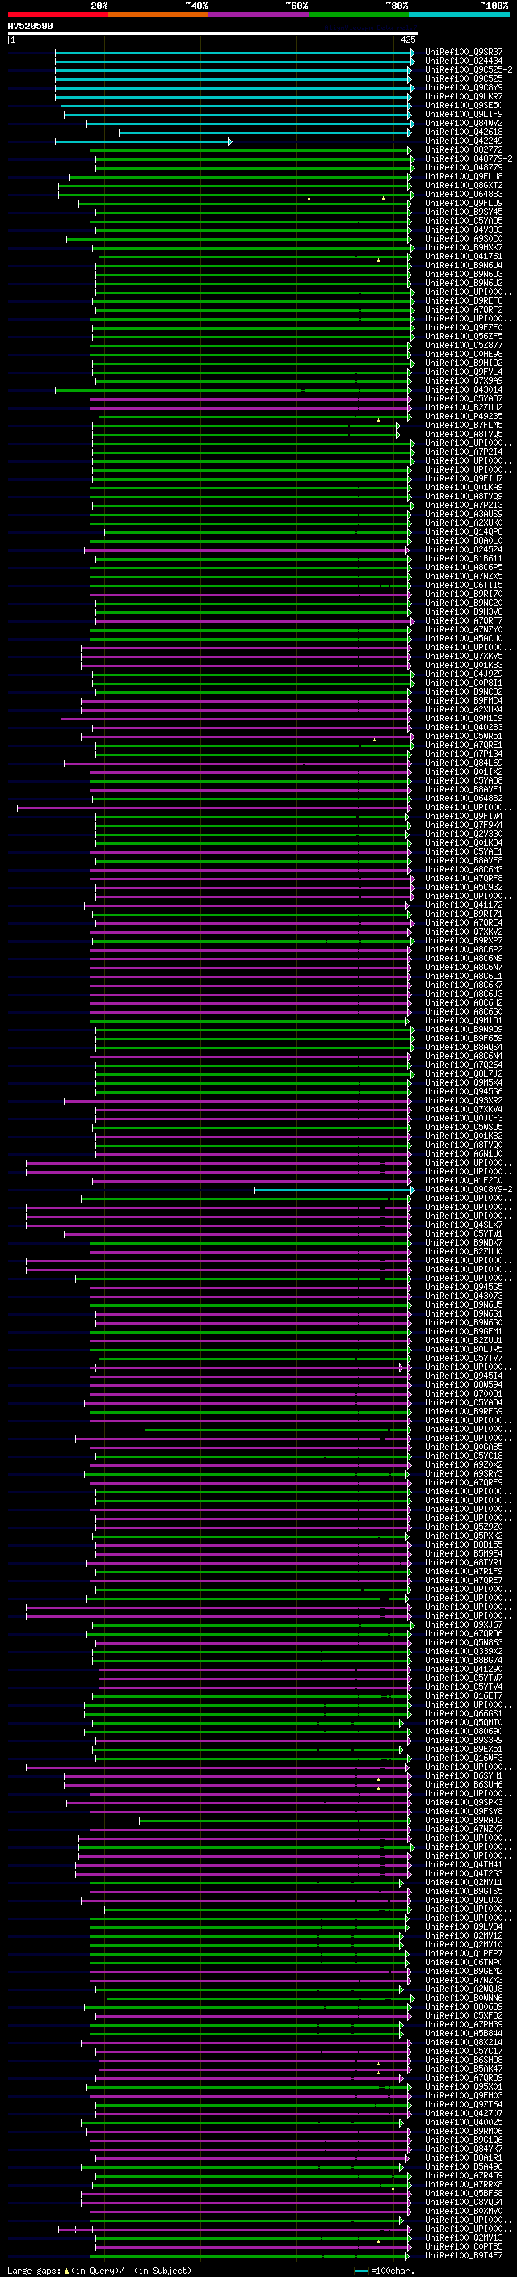Select hit label UniRef100_C4J9Z9
Image resolution: width=517 pixels, height=2277 pixels.
(464, 674)
